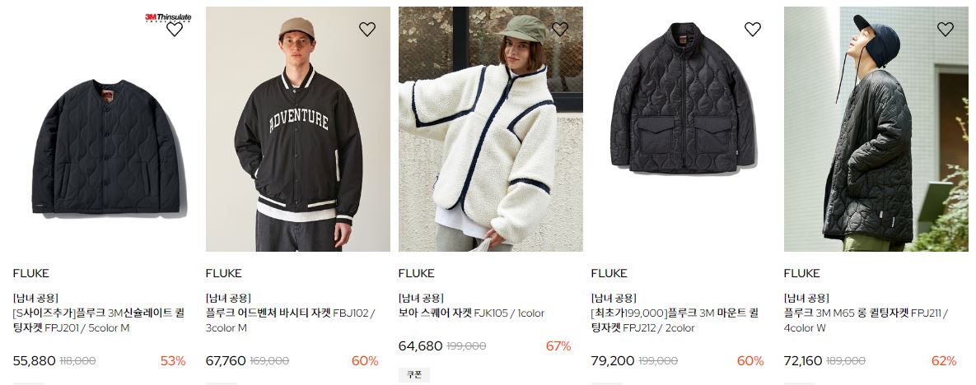Add the Mount quilted jacket to wishlist

coord(753,30)
